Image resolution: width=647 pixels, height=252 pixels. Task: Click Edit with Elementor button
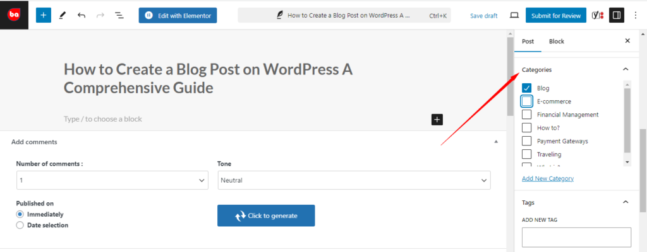[178, 16]
